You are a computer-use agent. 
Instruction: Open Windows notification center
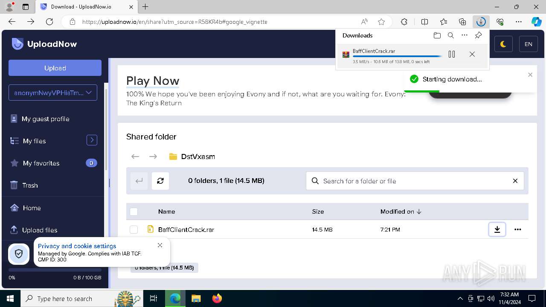coord(532,298)
